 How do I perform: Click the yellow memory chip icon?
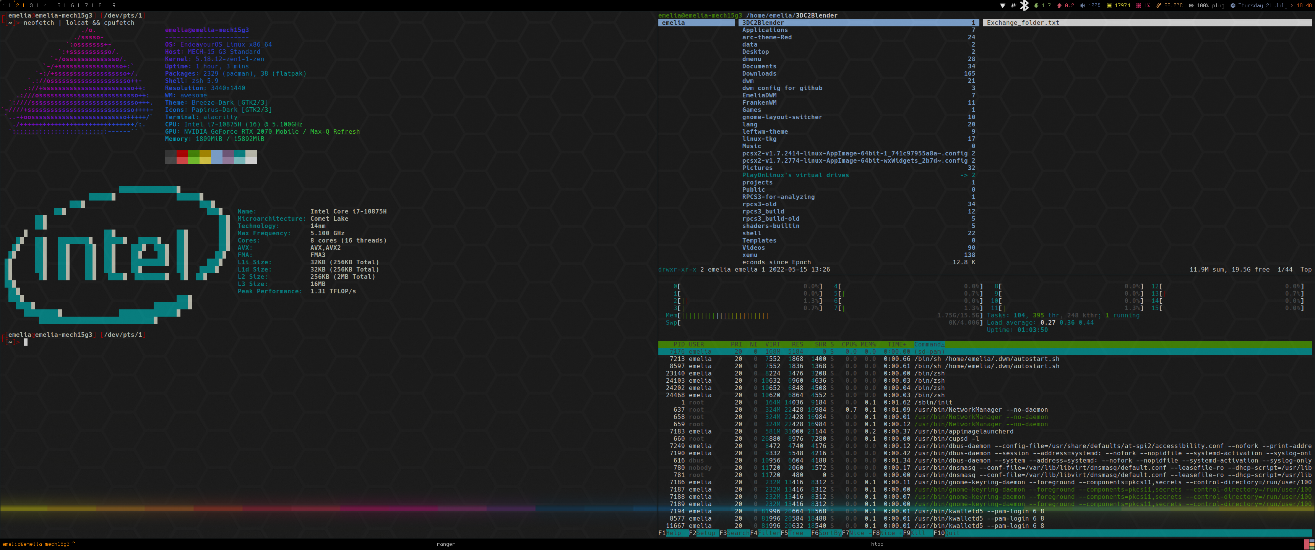click(x=1109, y=6)
